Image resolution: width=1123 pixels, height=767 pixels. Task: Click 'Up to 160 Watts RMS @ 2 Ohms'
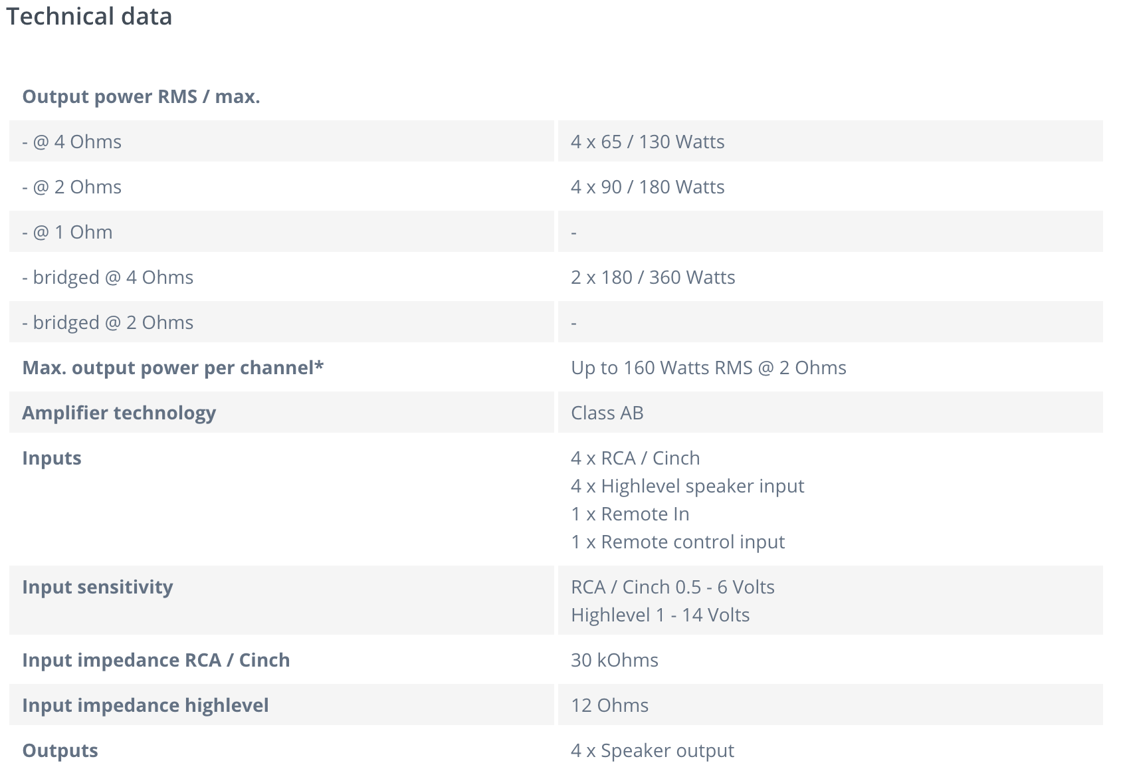708,368
